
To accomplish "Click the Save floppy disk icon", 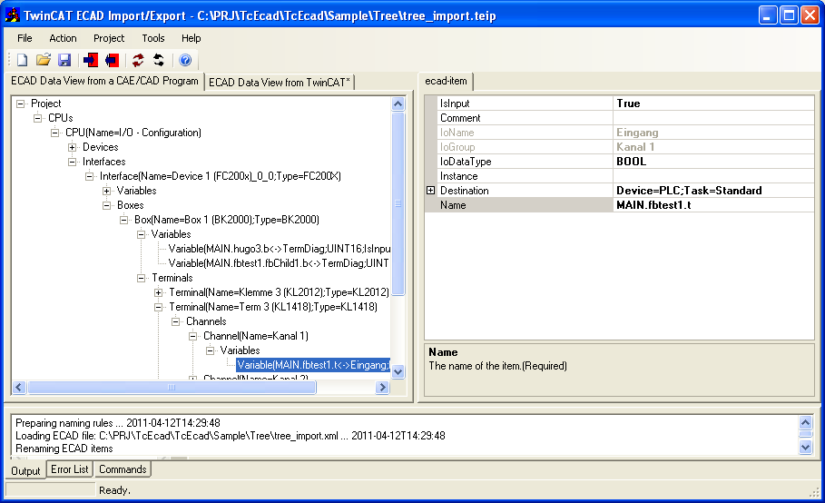I will [x=64, y=60].
